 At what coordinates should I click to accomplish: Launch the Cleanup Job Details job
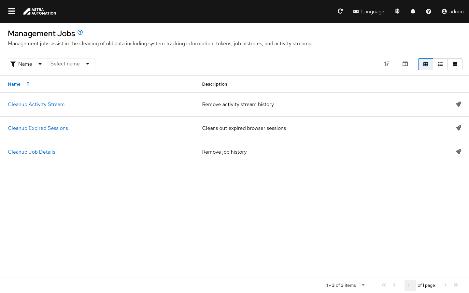[459, 152]
